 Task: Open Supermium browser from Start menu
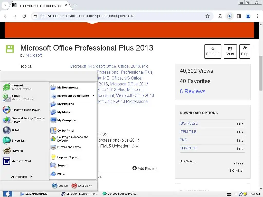pos(14,141)
